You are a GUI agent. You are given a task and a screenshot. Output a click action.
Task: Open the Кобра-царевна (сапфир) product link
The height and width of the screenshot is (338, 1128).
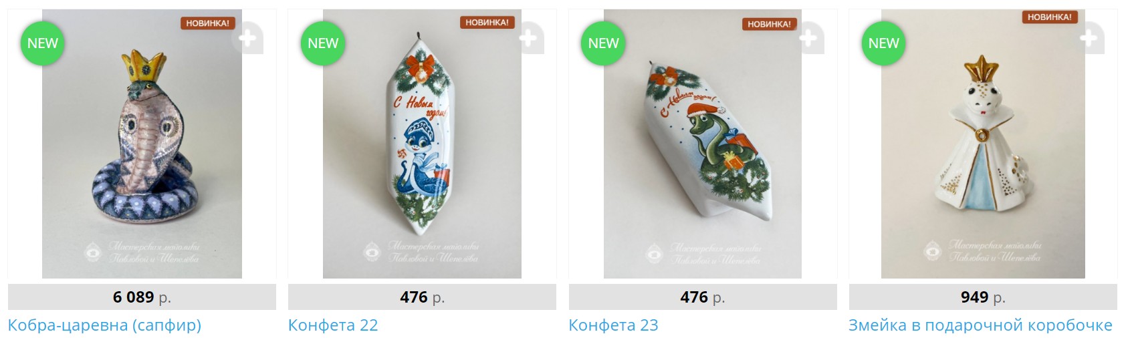click(104, 325)
